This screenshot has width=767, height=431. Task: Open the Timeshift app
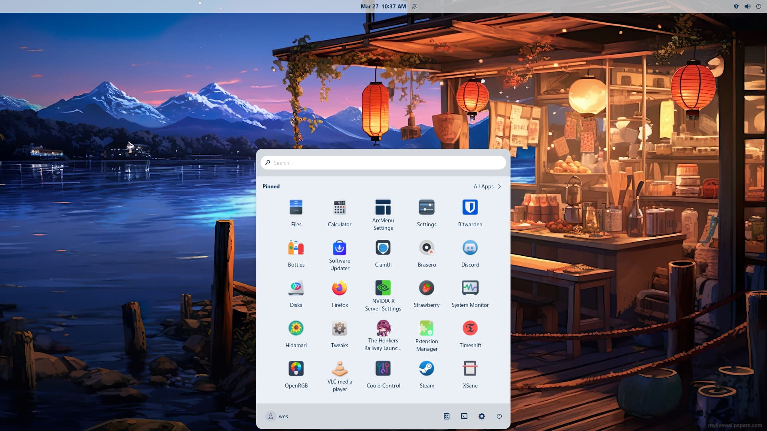[x=470, y=334]
